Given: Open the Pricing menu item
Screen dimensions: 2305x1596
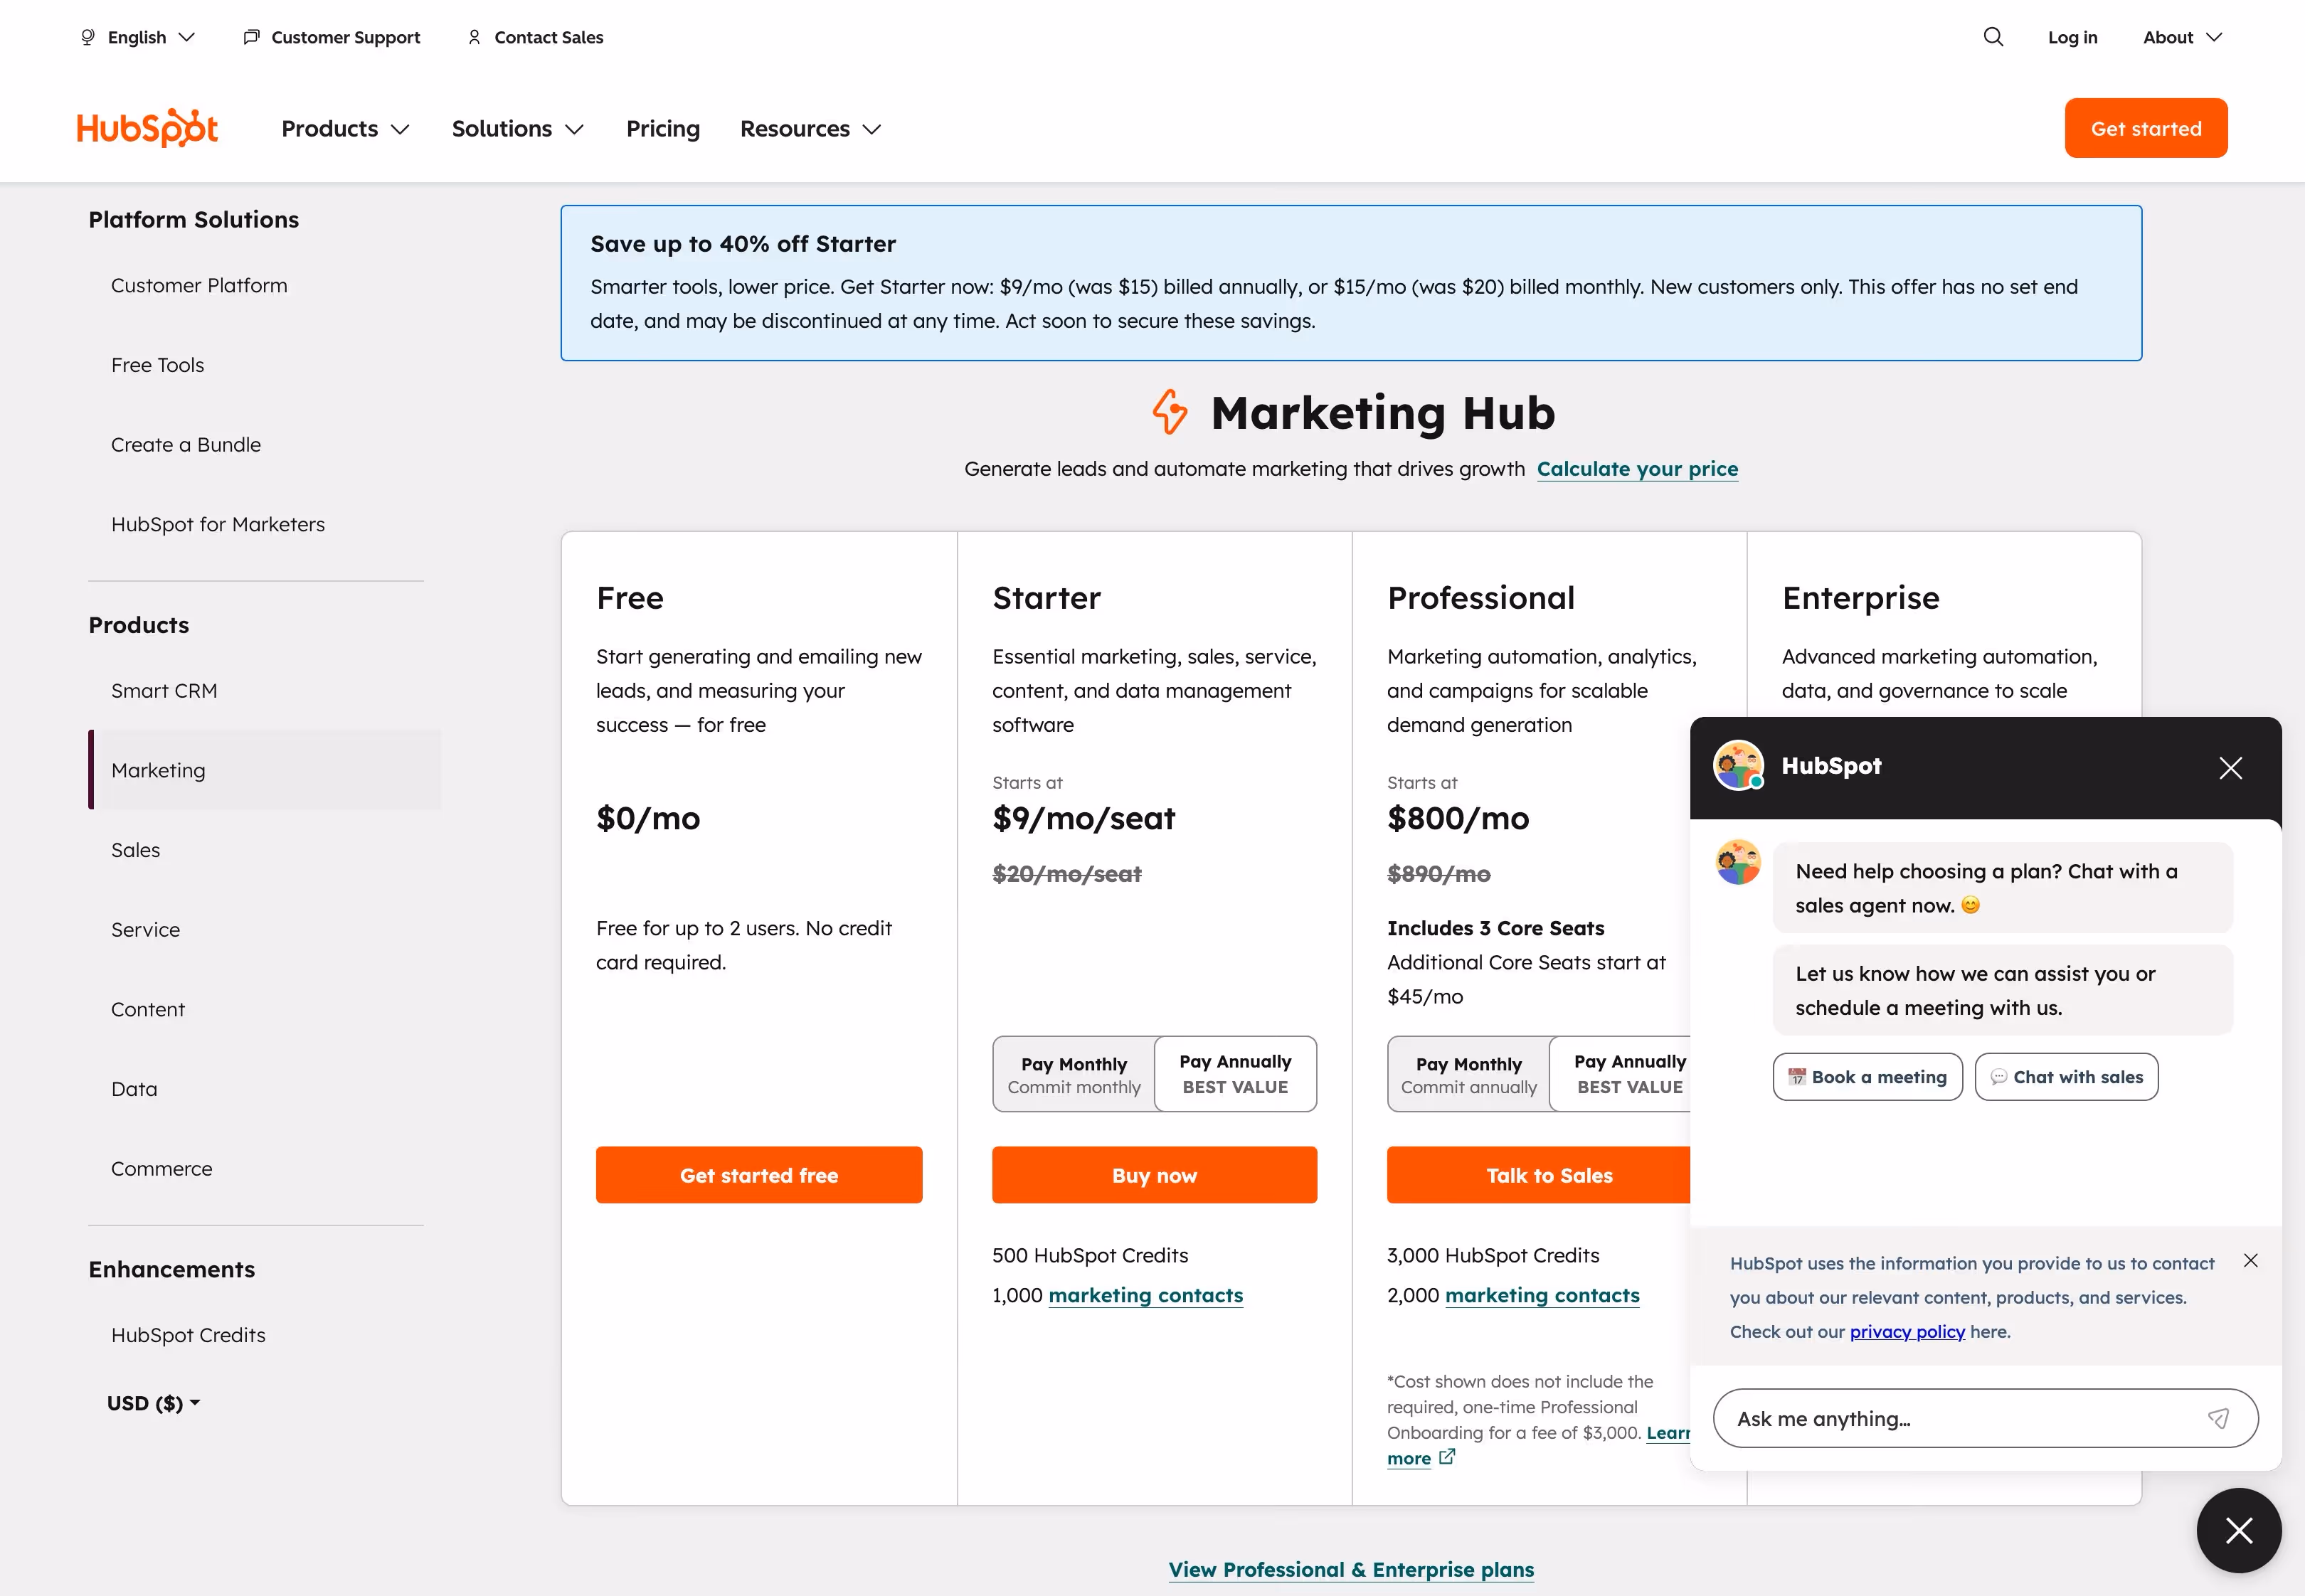Looking at the screenshot, I should pos(662,128).
